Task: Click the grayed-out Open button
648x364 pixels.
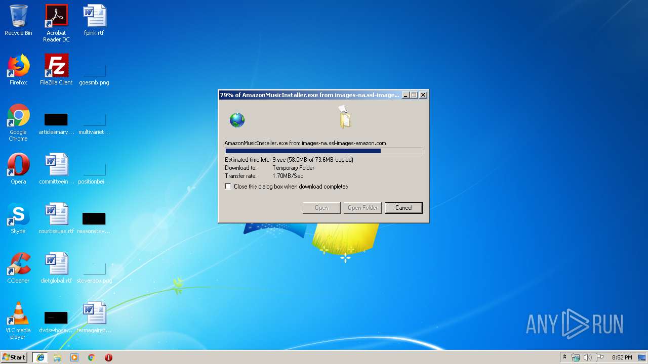Action: [321, 208]
